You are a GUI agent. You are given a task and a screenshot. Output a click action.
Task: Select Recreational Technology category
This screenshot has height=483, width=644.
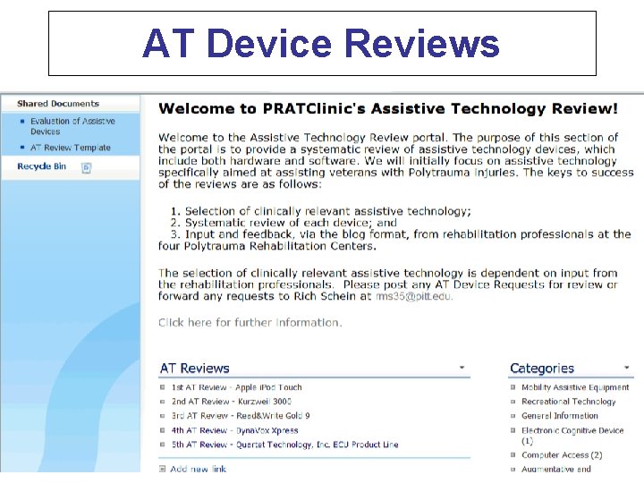point(569,402)
